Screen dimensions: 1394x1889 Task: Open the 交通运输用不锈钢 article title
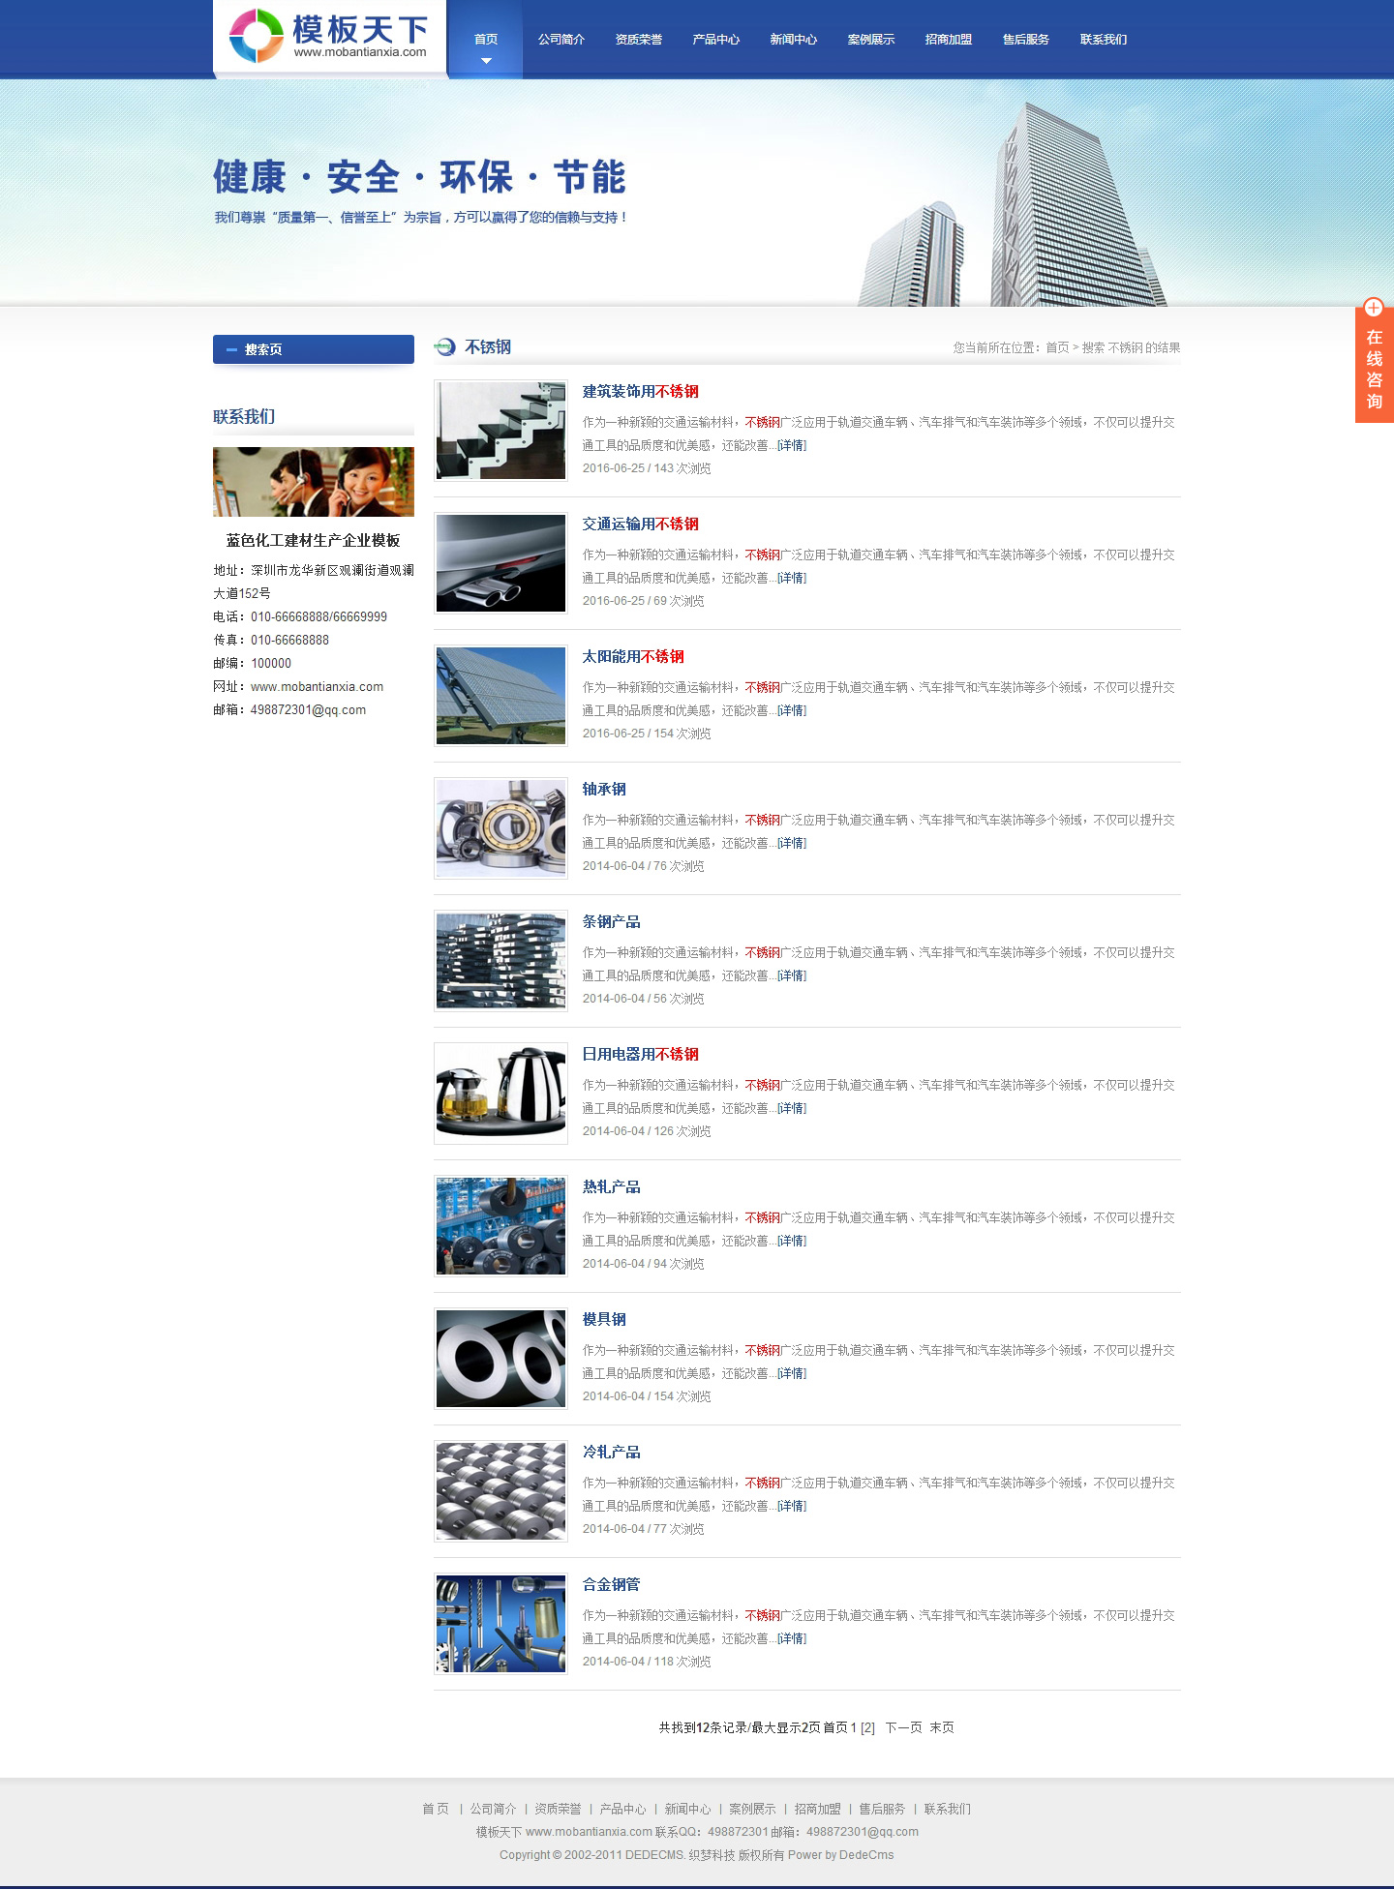[x=640, y=524]
